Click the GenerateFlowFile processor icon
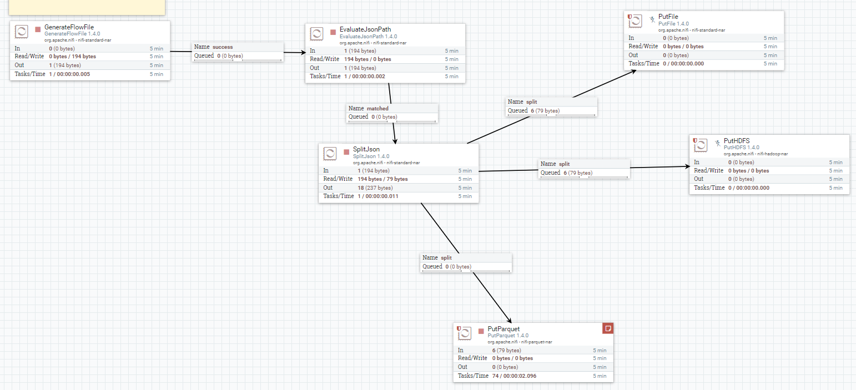The width and height of the screenshot is (856, 390). pyautogui.click(x=21, y=32)
